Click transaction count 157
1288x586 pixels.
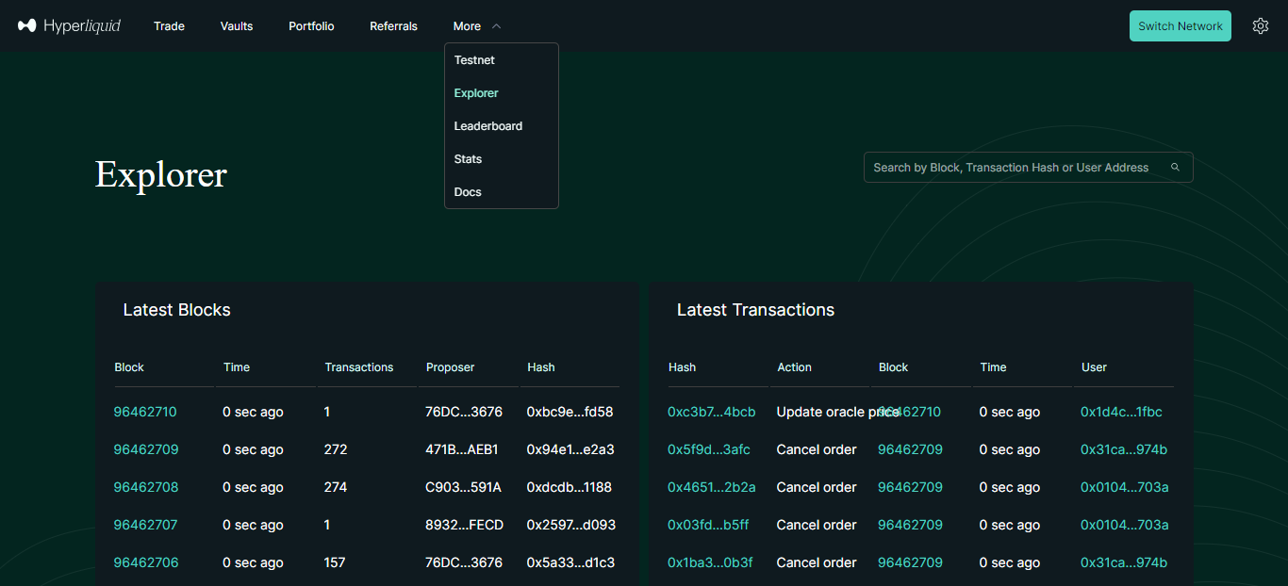click(335, 562)
